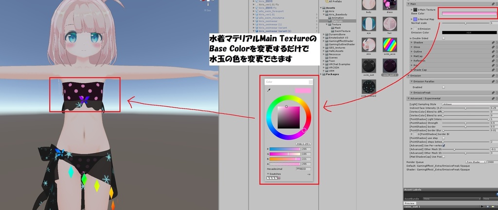498x210 pixels.
Task: Open the Render Queue From Shader dropdown
Action: coord(476,162)
